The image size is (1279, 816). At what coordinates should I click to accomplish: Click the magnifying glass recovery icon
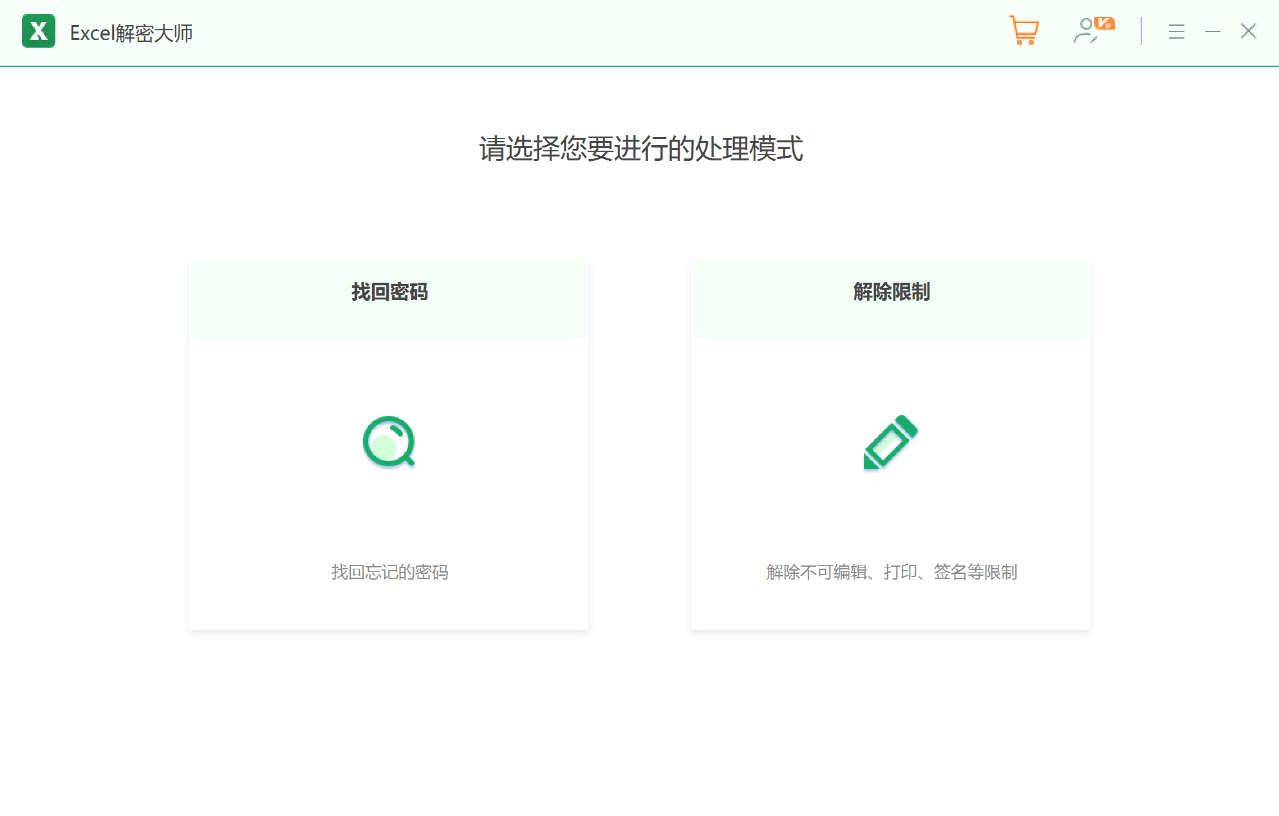pyautogui.click(x=389, y=442)
